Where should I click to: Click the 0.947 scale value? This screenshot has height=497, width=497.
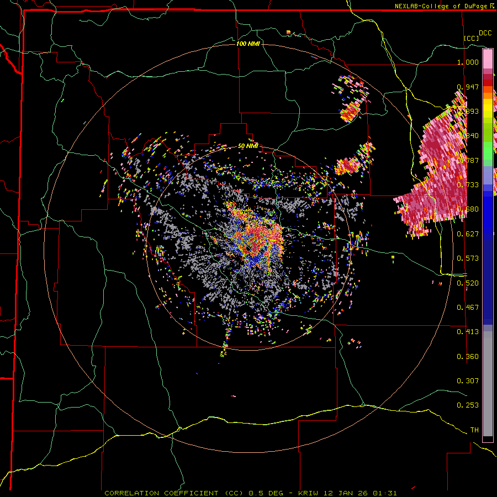point(468,87)
